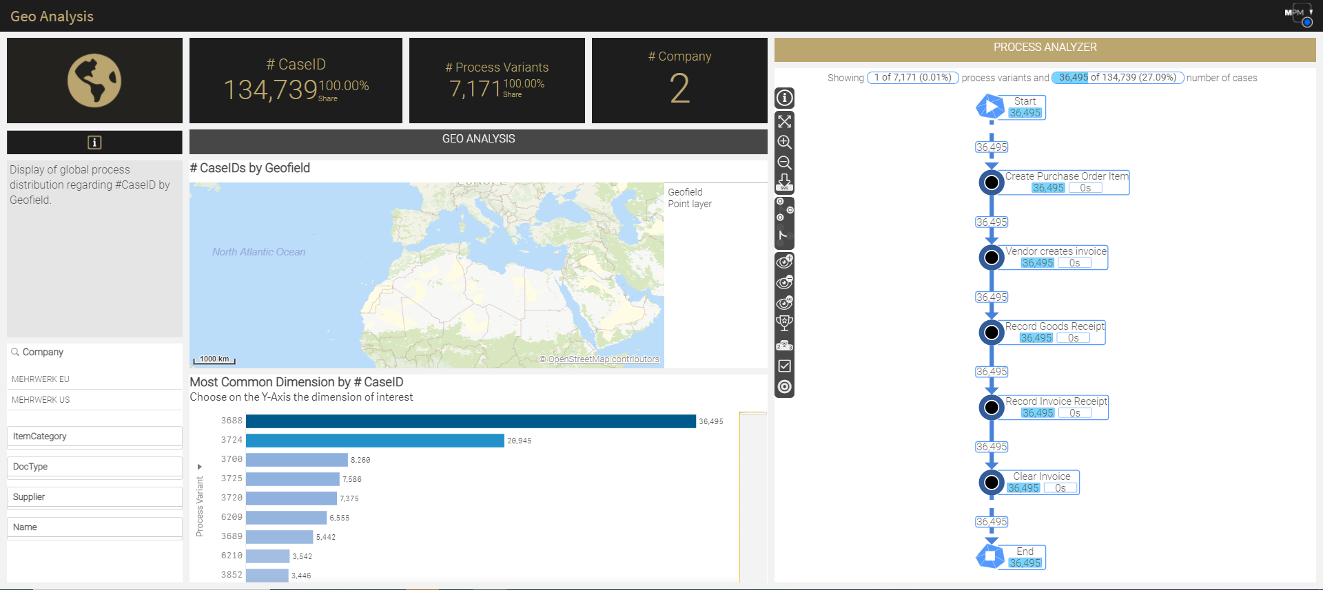The width and height of the screenshot is (1323, 590).
Task: Expand the DocType filter
Action: 94,467
